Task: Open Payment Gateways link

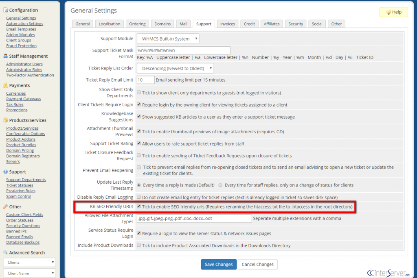Action: [23, 99]
